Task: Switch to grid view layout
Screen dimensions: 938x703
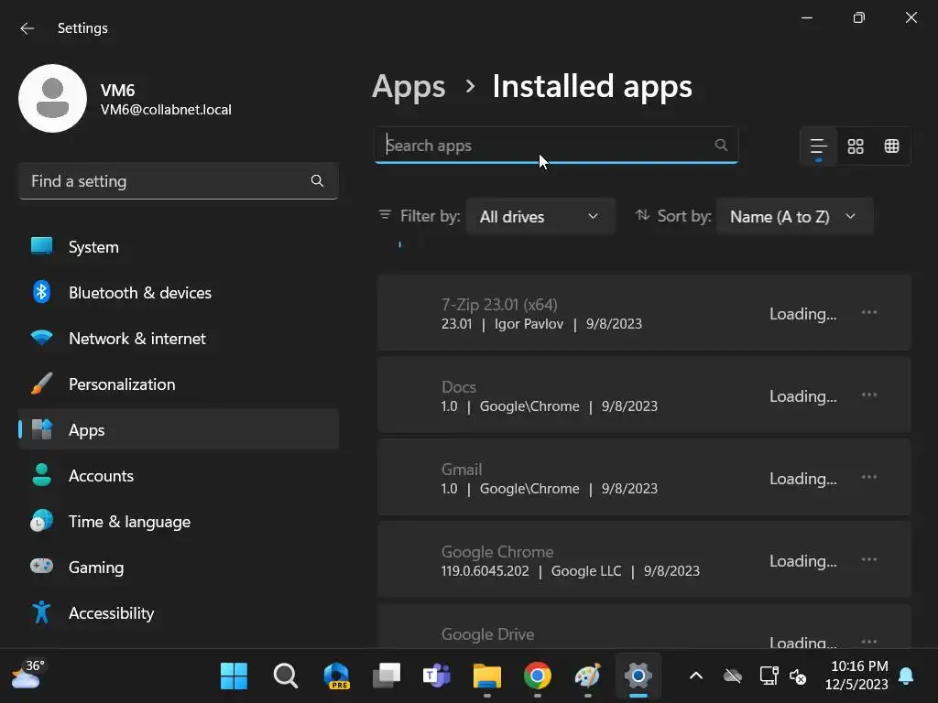Action: tap(856, 146)
